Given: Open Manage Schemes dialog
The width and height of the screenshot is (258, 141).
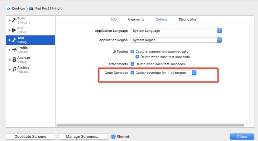Looking at the screenshot, I should [83, 137].
